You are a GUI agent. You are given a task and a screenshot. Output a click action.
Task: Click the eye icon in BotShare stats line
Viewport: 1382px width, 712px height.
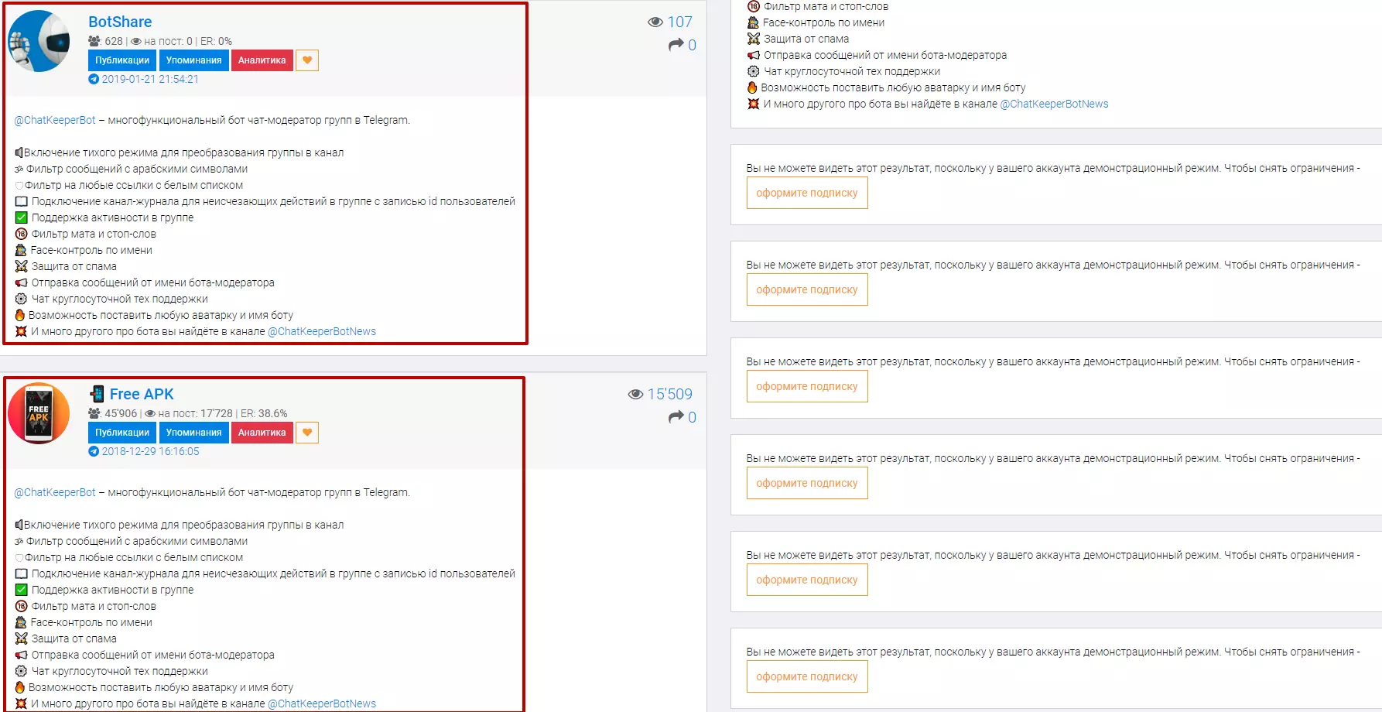[x=136, y=42]
